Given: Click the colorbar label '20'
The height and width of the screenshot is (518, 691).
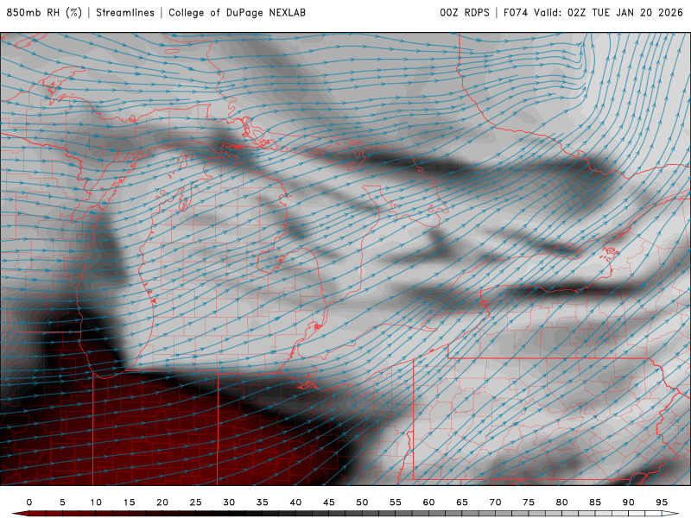Looking at the screenshot, I should click(x=162, y=502).
